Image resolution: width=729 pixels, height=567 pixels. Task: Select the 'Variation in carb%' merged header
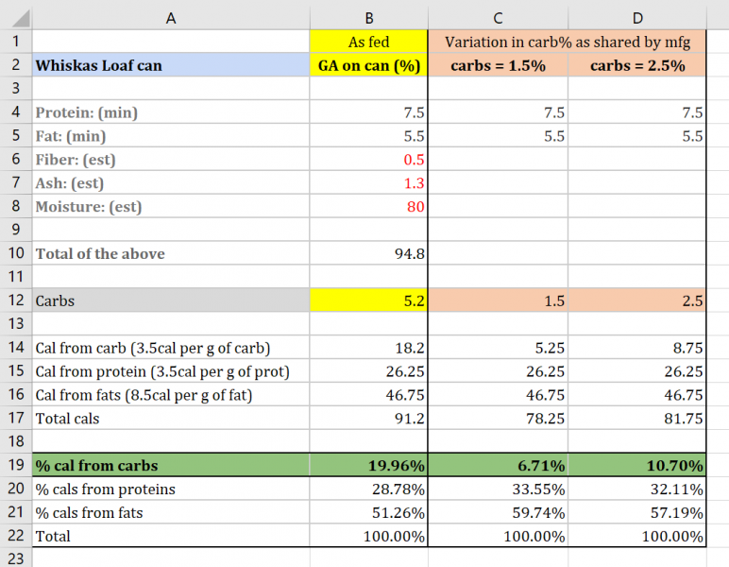tap(568, 42)
